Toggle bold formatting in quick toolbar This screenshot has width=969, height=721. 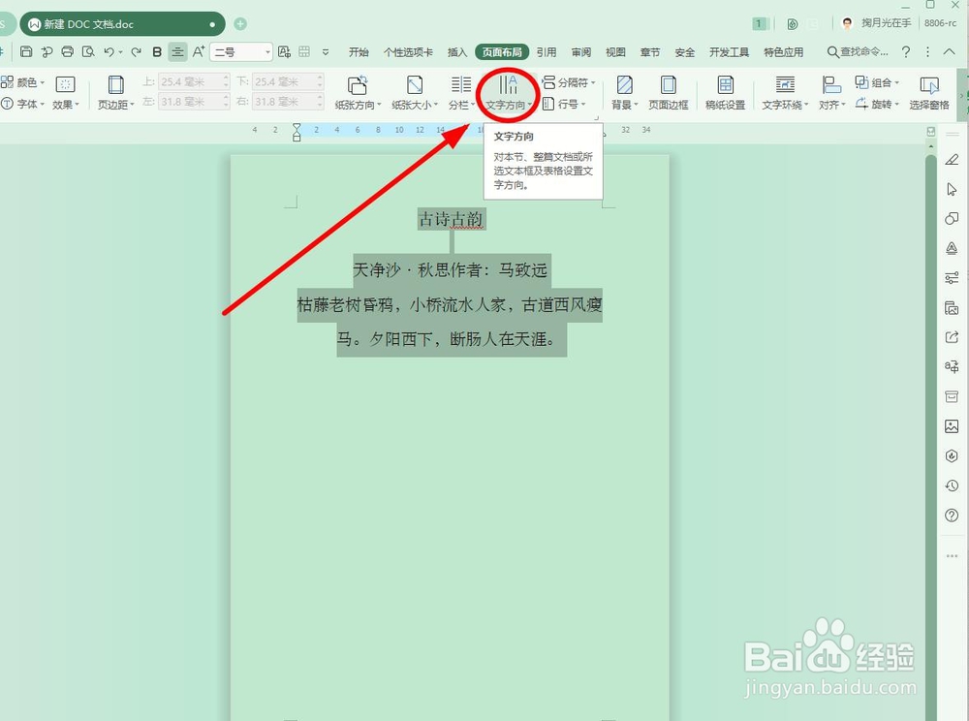click(x=157, y=50)
